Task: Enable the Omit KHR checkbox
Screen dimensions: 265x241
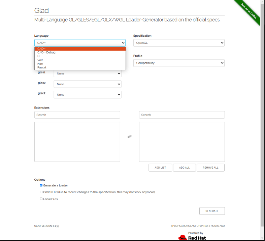Action: coord(41,192)
